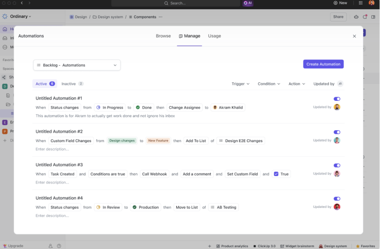Click the P space badge in sidebar
380x249 pixels.
pos(5,131)
